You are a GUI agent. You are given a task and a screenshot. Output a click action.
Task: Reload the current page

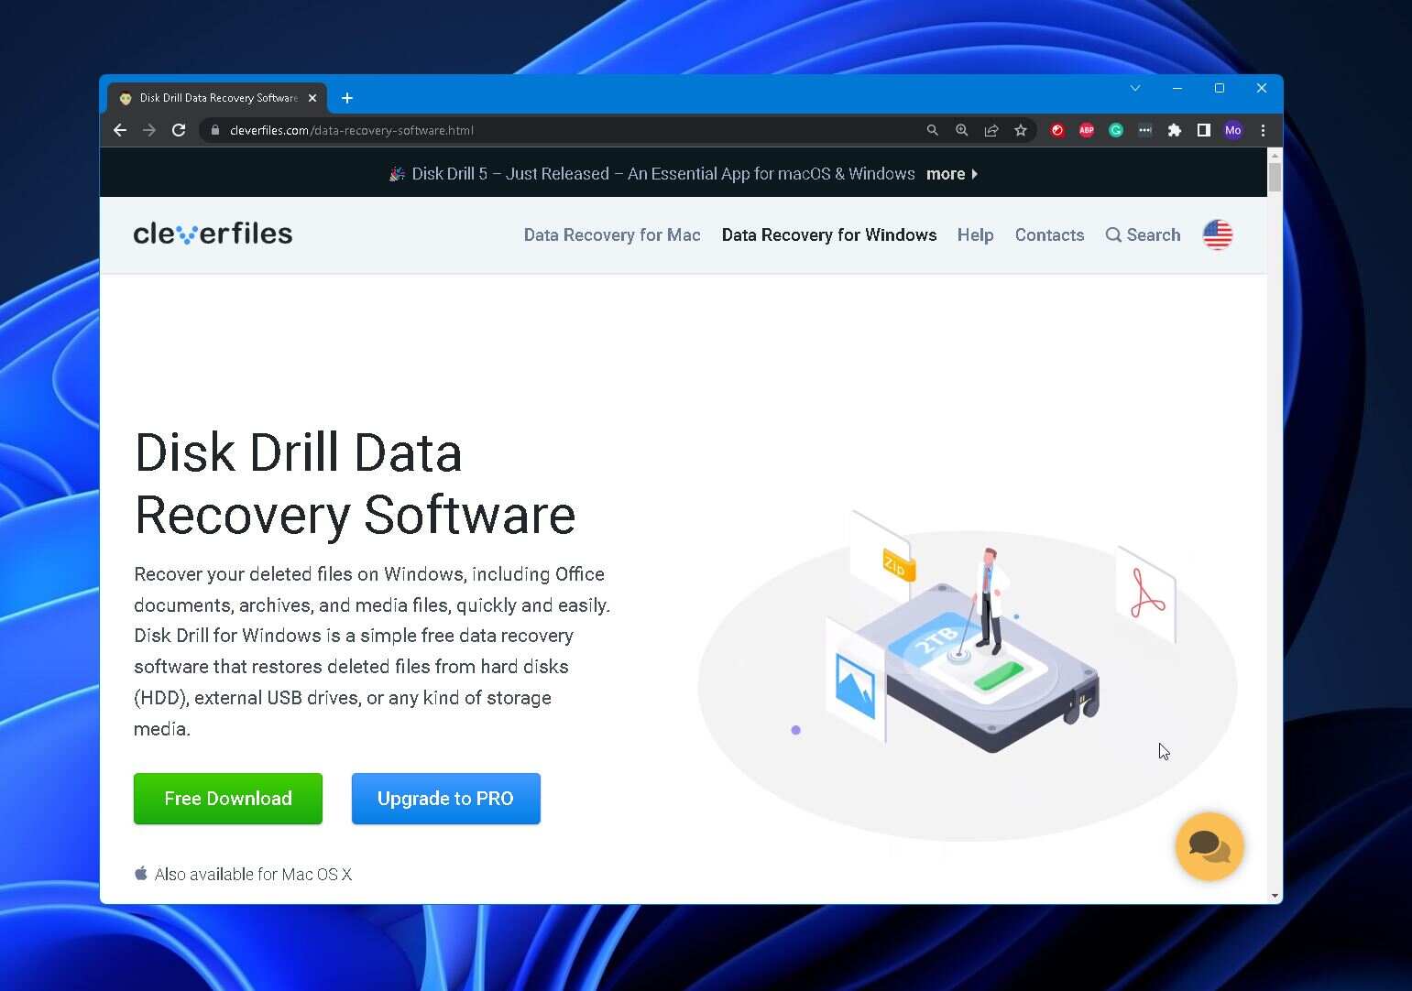(x=179, y=130)
